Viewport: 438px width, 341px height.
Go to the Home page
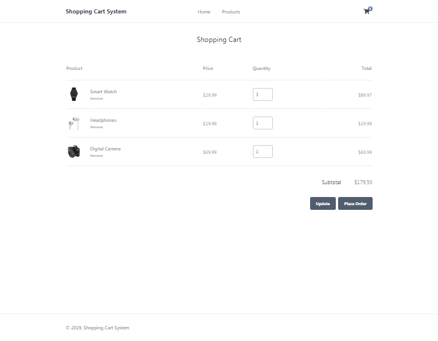pos(204,12)
